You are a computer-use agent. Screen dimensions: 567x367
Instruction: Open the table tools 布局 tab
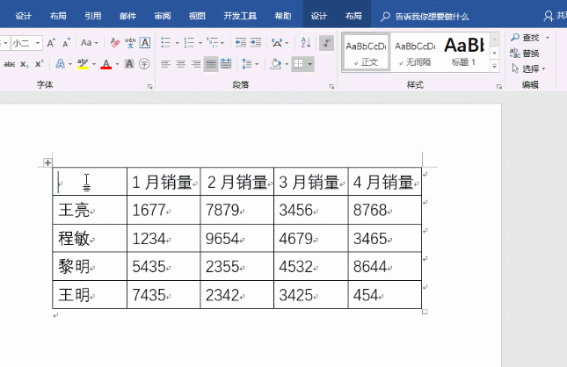point(353,16)
